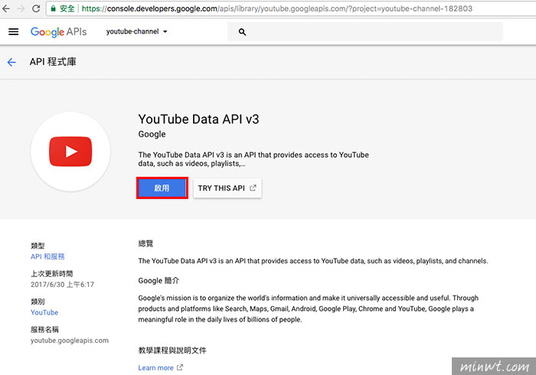Click the YouTube play logo
The image size is (536, 375).
(70, 152)
